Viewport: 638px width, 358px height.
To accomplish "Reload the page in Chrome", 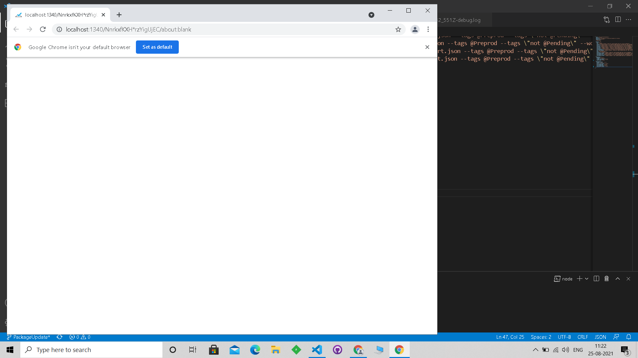I will [43, 29].
